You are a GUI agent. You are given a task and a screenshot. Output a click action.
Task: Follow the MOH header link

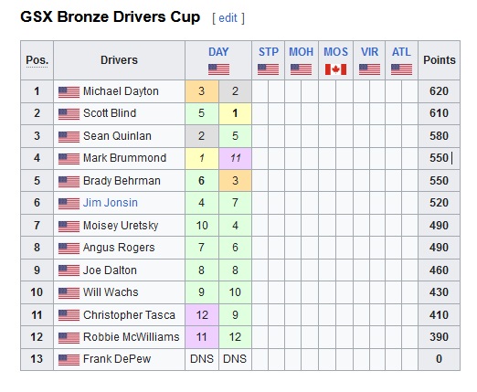(x=301, y=52)
